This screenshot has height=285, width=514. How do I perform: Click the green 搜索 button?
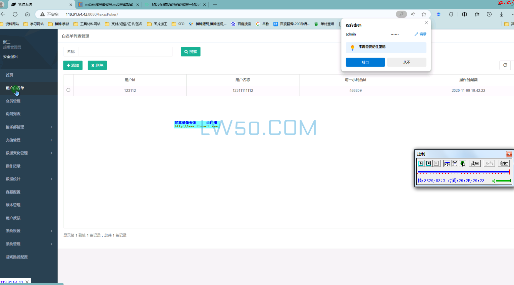tap(191, 52)
